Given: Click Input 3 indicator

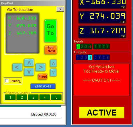Looking at the screenshot, I should coord(86,46).
